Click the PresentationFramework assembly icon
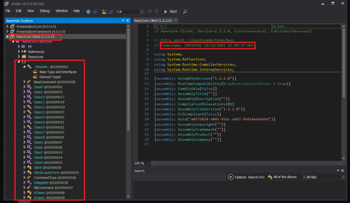This screenshot has width=350, height=203. [x=12, y=31]
